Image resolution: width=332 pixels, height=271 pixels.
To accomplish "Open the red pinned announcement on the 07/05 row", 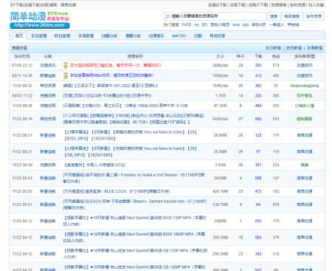I will click(115, 66).
